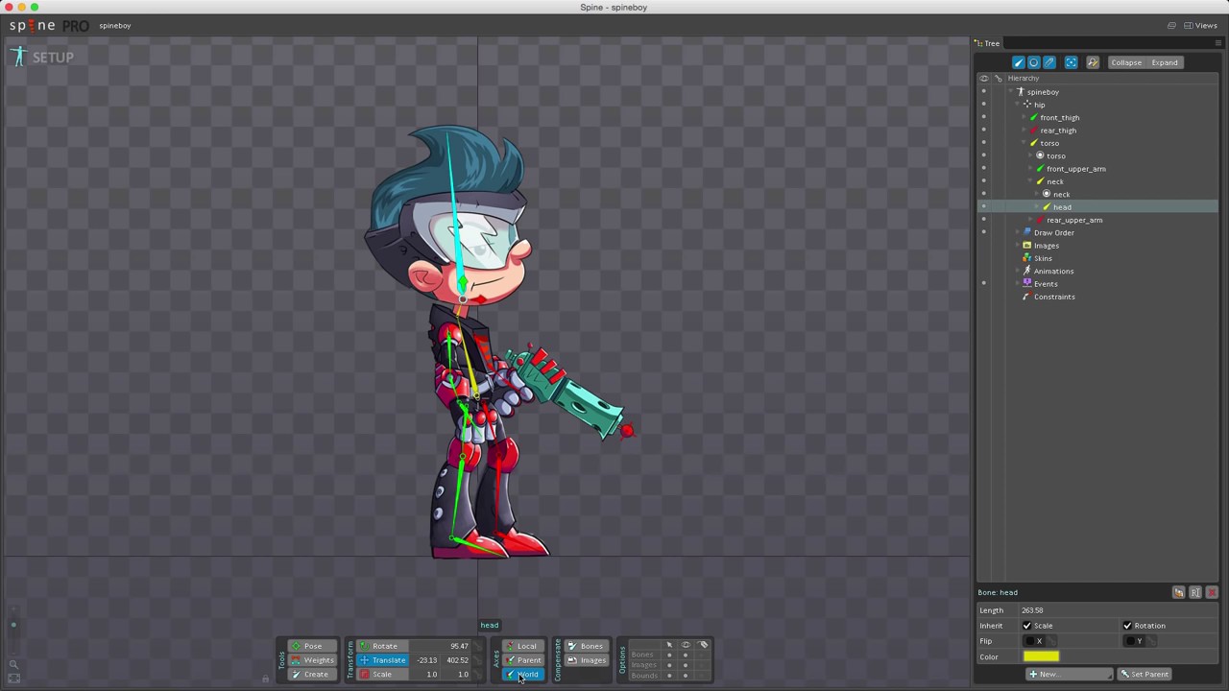Toggle Inherit Scale checkbox
This screenshot has height=691, width=1229.
(1027, 626)
